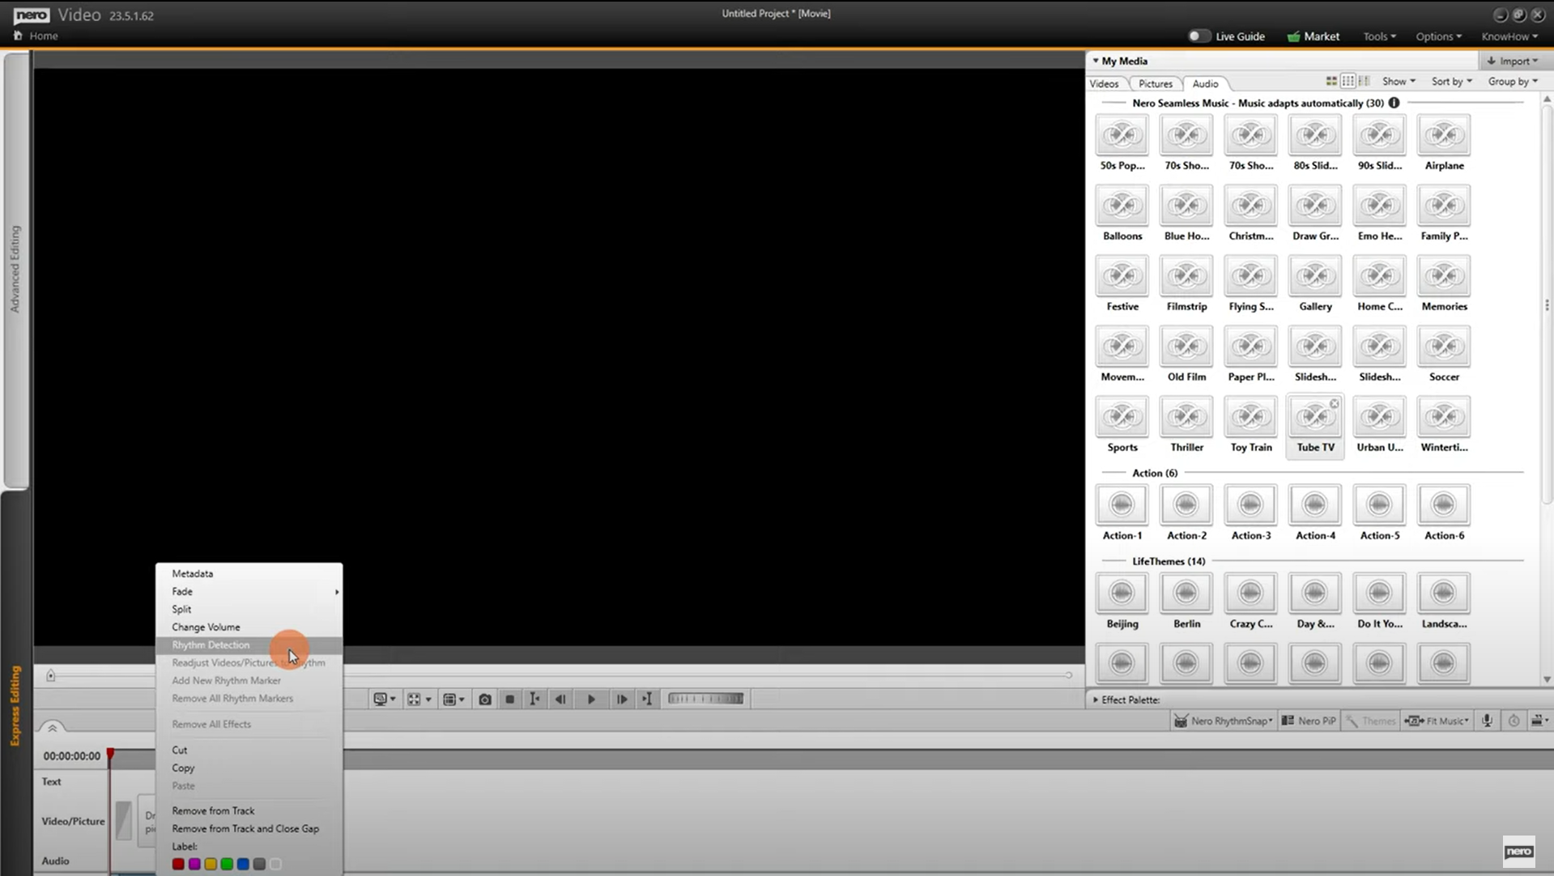Step forward one frame in preview
The width and height of the screenshot is (1554, 876).
(x=621, y=699)
